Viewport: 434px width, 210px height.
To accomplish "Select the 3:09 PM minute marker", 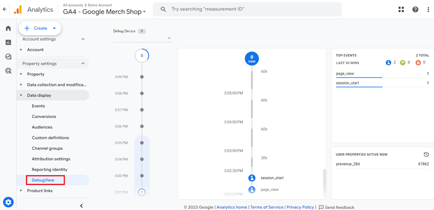I will (142, 77).
